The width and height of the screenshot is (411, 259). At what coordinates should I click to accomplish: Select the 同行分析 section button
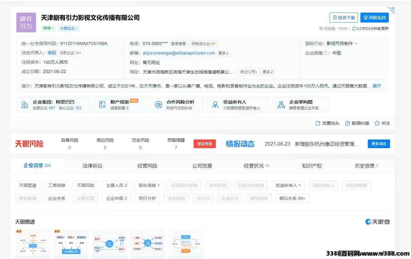(x=147, y=198)
